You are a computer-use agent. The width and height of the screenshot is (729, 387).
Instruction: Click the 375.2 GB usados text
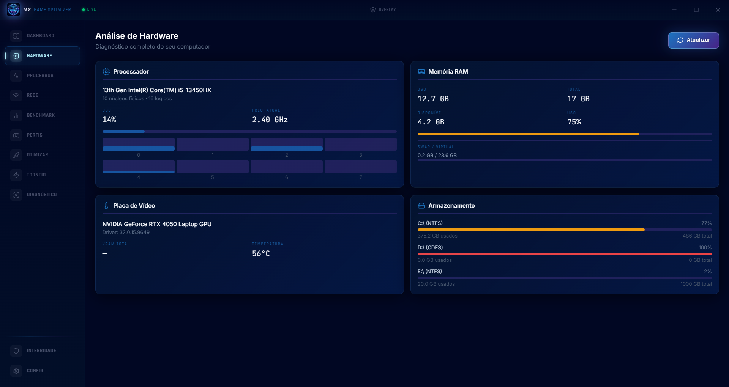tap(437, 236)
